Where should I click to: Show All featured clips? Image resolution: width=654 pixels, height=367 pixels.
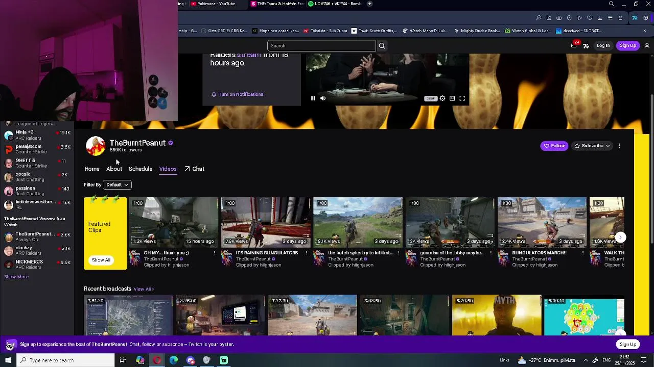[x=101, y=260]
